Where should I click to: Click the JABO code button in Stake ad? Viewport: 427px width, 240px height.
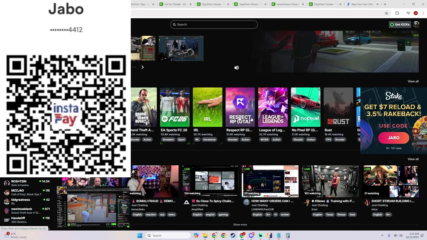coord(394,138)
